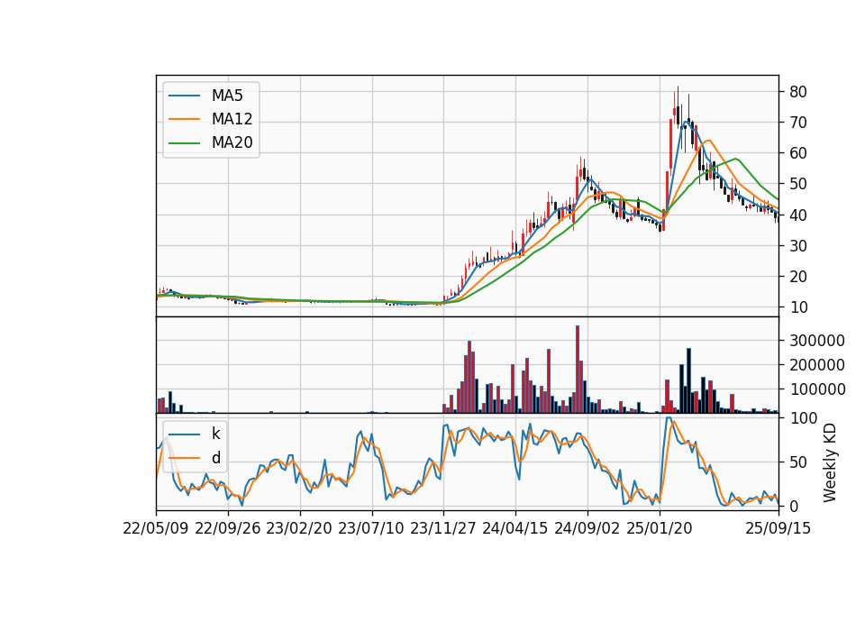This screenshot has width=865, height=622.
Task: Click the k legend label in KD panel
Action: pyautogui.click(x=215, y=434)
